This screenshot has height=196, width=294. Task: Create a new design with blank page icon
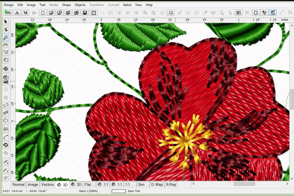click(x=43, y=13)
